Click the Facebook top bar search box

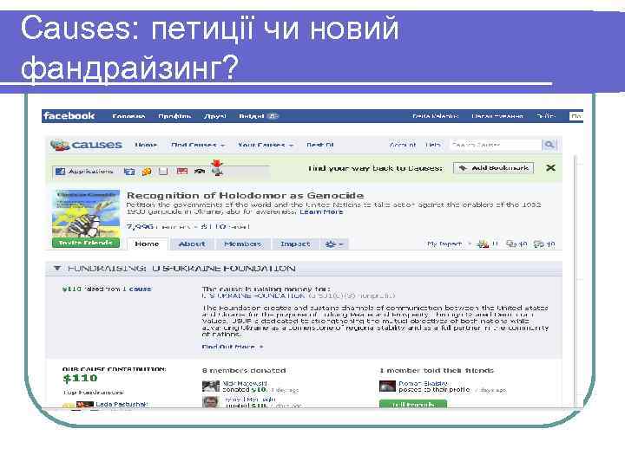tap(576, 116)
